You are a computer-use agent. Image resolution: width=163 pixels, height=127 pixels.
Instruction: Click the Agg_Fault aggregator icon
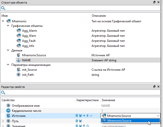click(x=18, y=41)
